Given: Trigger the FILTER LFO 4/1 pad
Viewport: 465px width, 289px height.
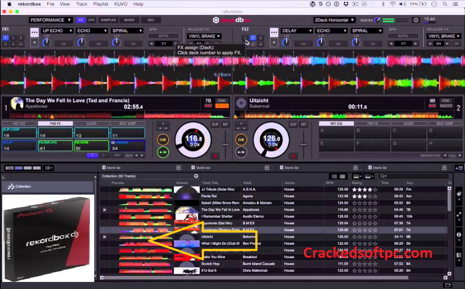Looking at the screenshot, I should (x=55, y=146).
